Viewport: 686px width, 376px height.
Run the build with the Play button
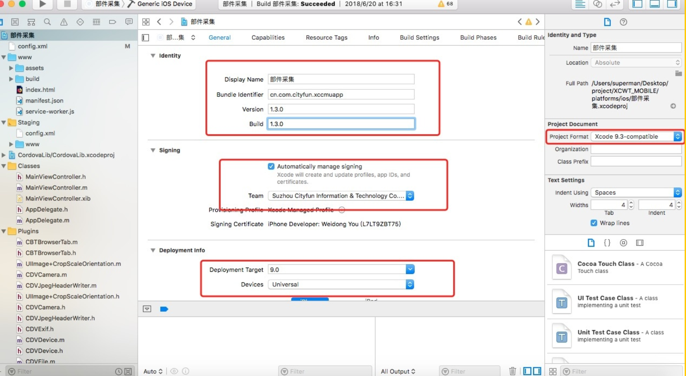coord(42,4)
